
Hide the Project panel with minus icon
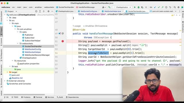[x=52, y=11]
